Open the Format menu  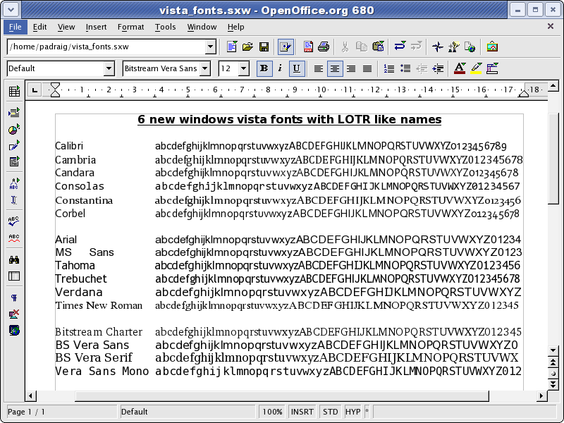130,27
